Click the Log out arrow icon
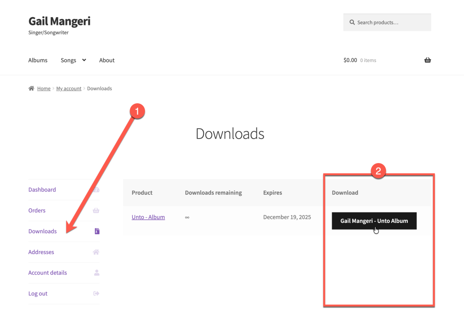This screenshot has height=322, width=464. (x=96, y=293)
